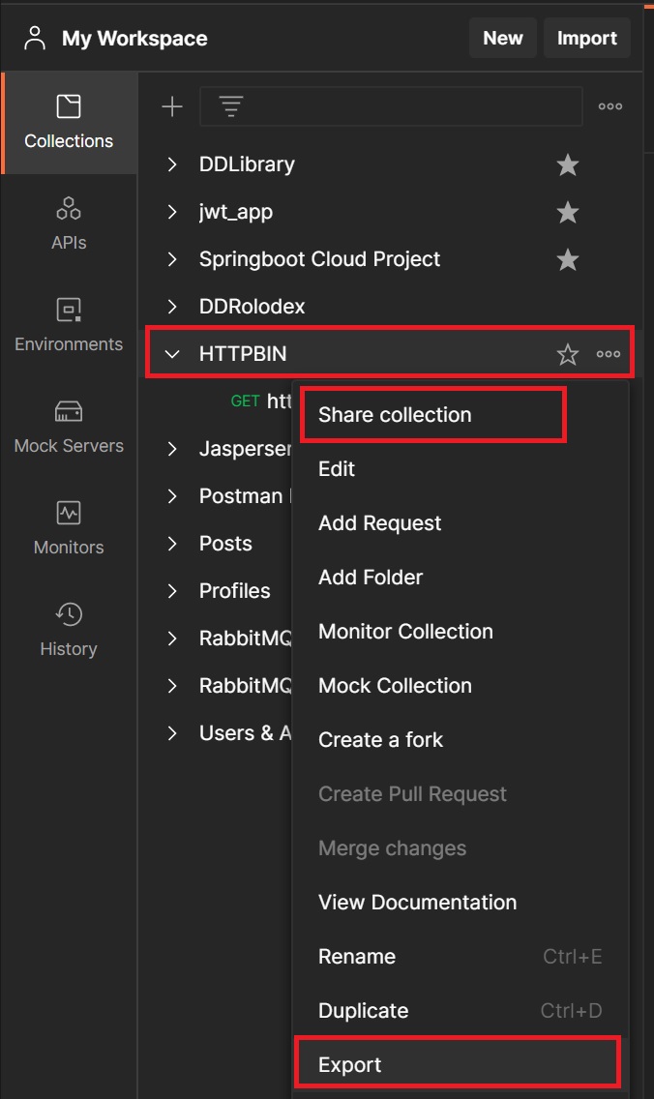Collapse the HTTPBIN collection
The height and width of the screenshot is (1099, 654).
point(172,354)
